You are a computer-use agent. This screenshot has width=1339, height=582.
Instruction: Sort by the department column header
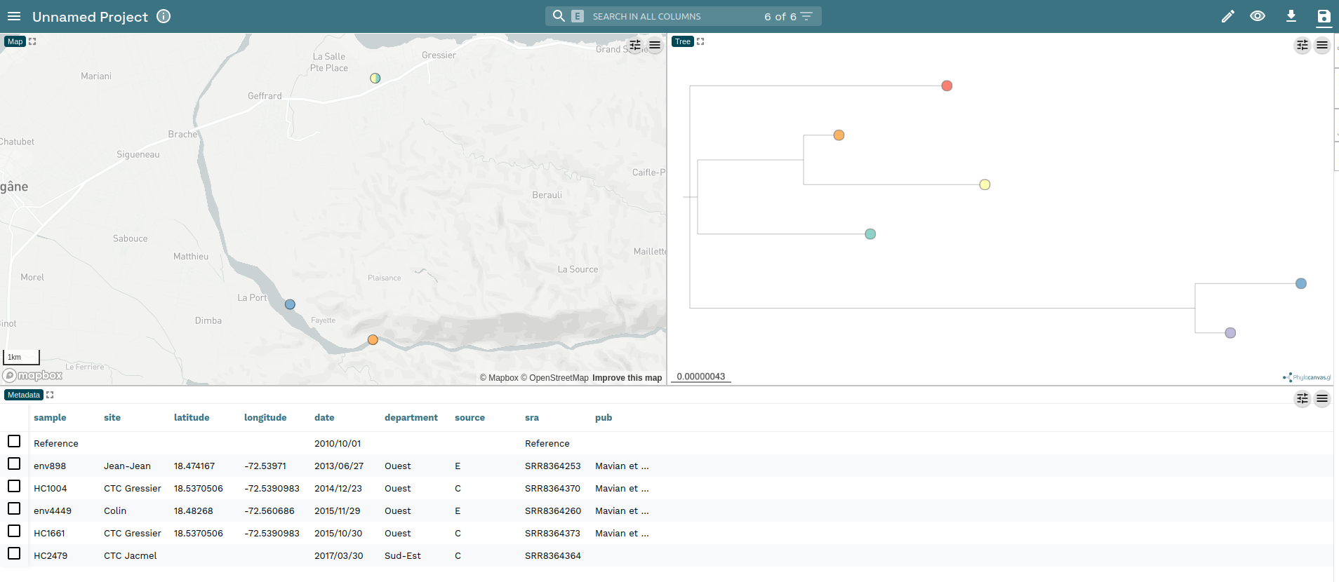point(411,417)
